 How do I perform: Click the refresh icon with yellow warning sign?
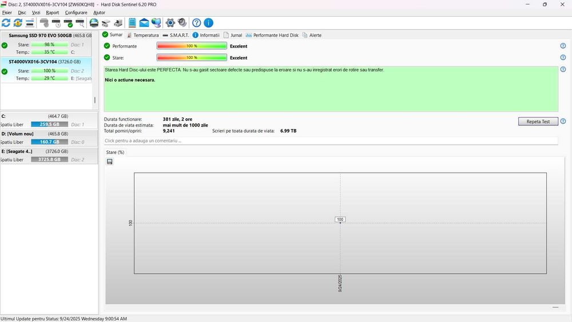point(18,23)
